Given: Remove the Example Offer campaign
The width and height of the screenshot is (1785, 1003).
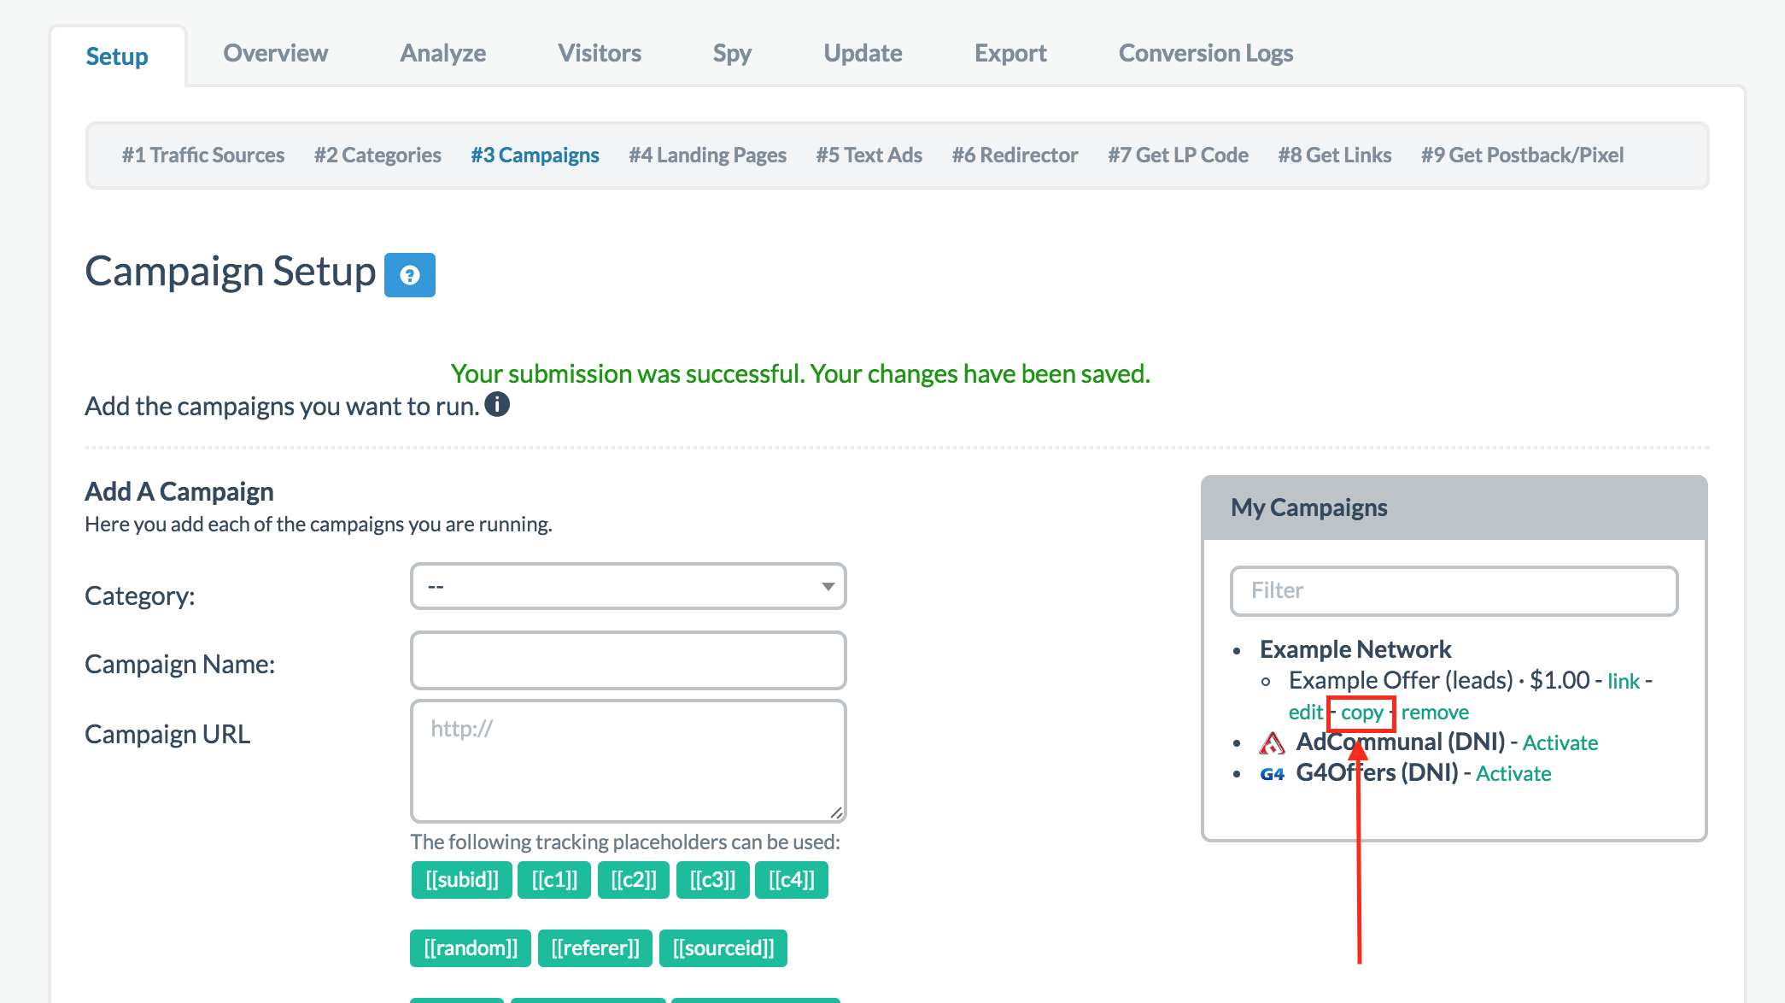Looking at the screenshot, I should (x=1435, y=713).
